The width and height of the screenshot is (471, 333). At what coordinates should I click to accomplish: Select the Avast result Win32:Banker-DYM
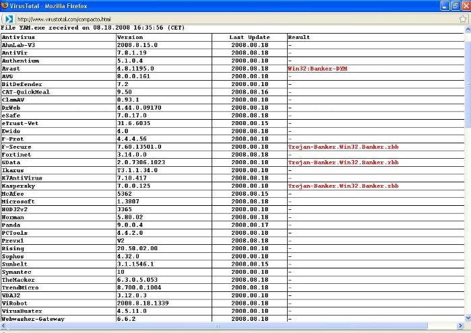317,69
